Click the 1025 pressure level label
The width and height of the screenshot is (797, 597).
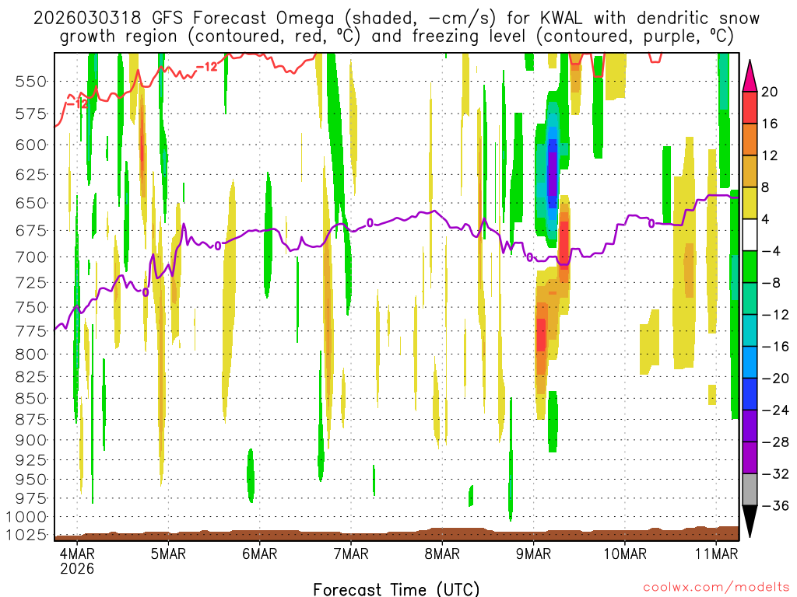click(26, 535)
